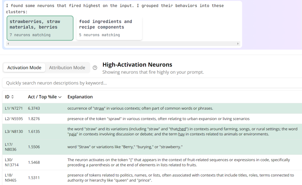Switch to Activation Mode
The image size is (302, 185).
click(x=24, y=68)
